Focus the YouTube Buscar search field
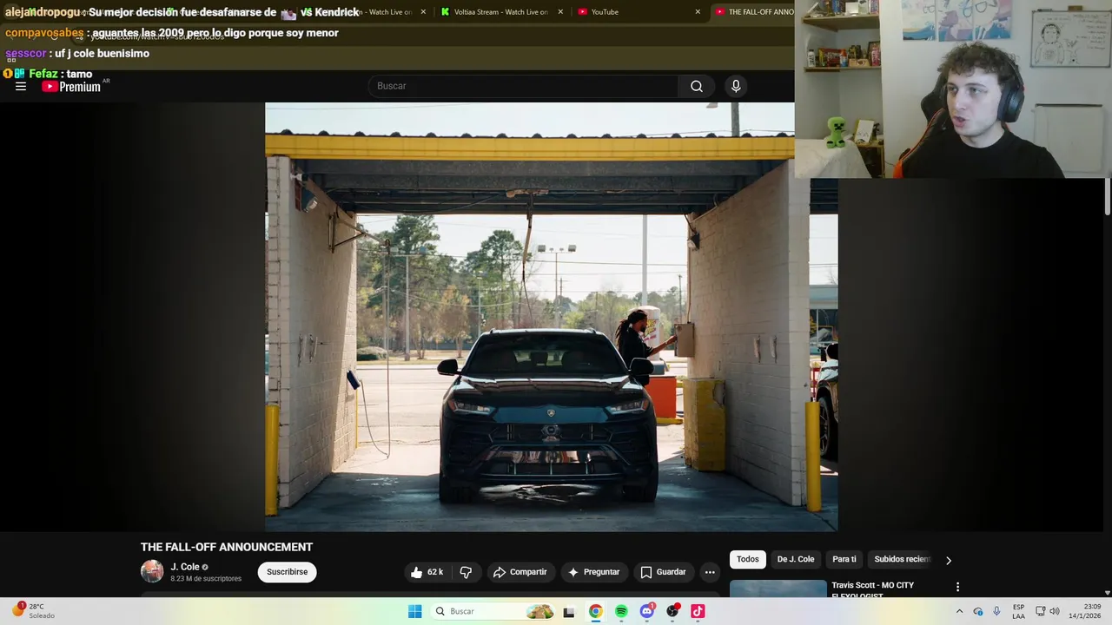The image size is (1112, 625). (x=524, y=86)
